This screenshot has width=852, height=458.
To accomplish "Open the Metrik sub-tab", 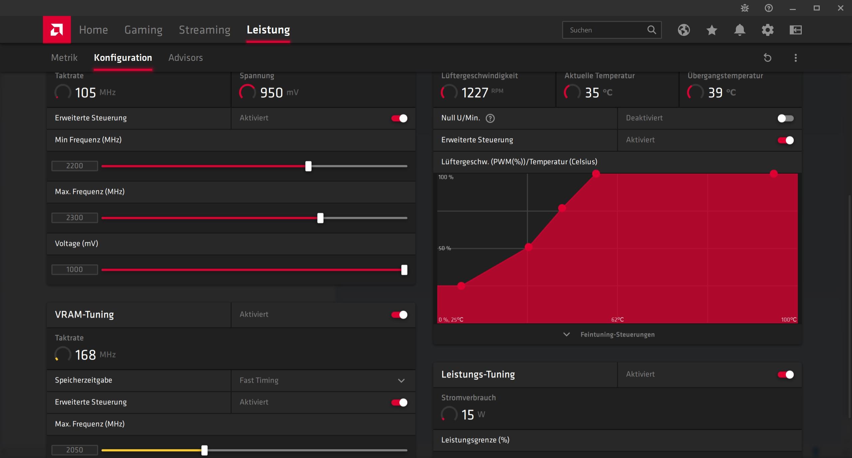I will 64,57.
